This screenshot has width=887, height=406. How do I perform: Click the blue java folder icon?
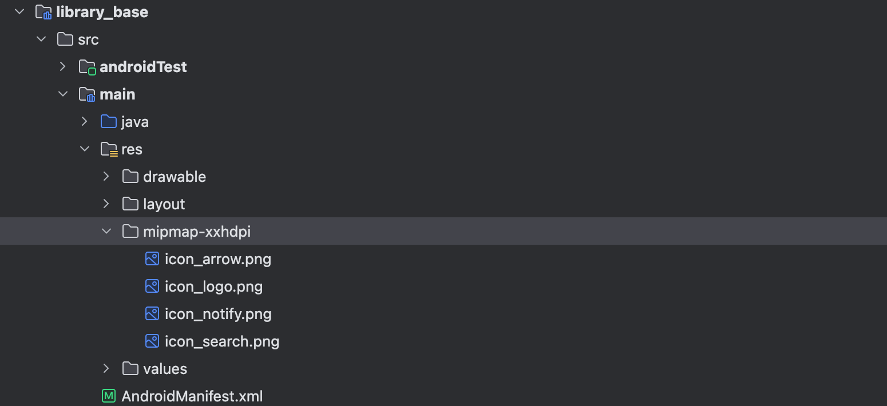coord(109,121)
